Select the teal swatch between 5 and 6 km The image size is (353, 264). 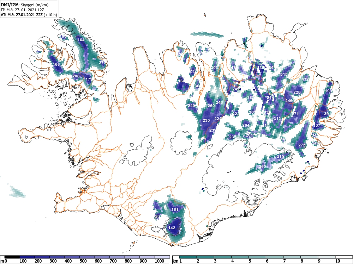click(257, 257)
